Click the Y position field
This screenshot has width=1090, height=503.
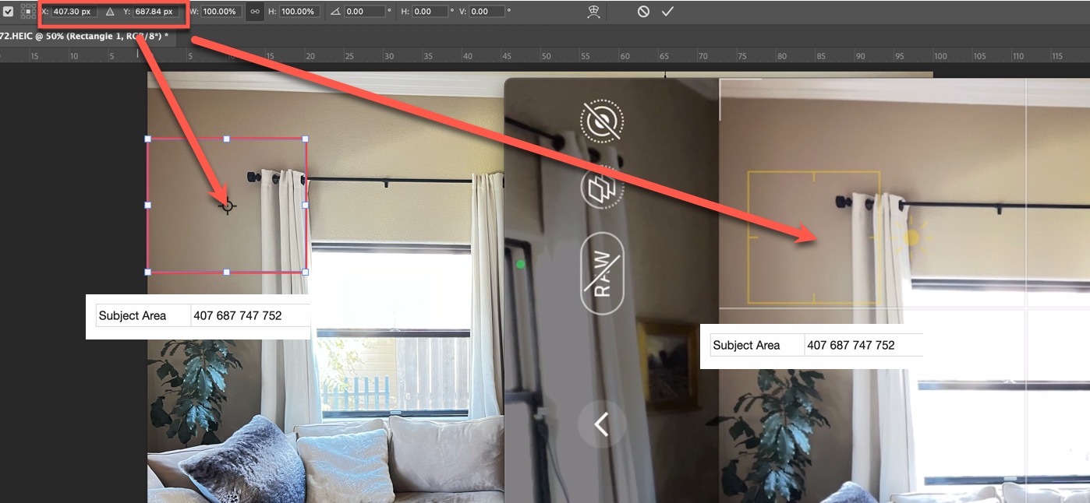[156, 12]
